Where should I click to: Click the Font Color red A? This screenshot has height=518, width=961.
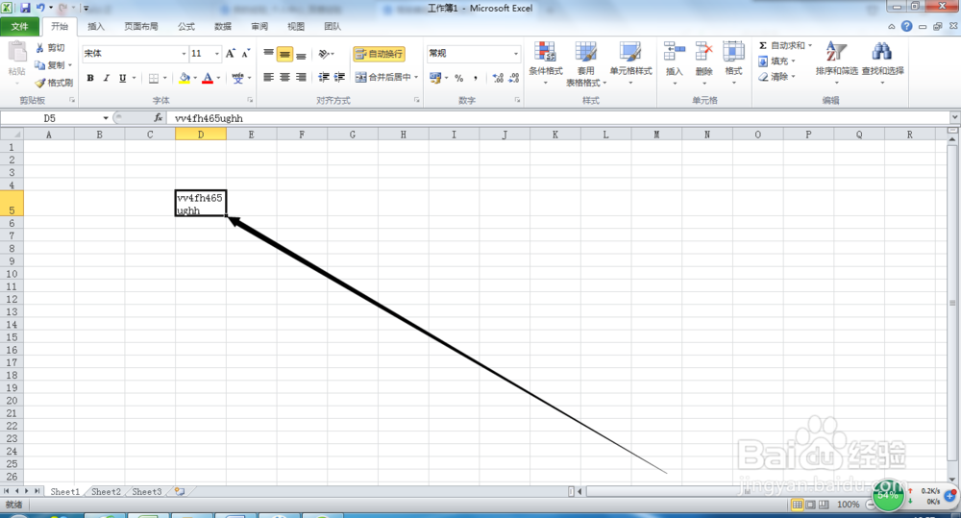pos(208,78)
